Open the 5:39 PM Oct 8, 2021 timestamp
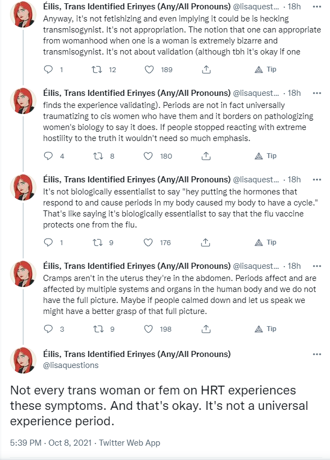 coord(51,443)
